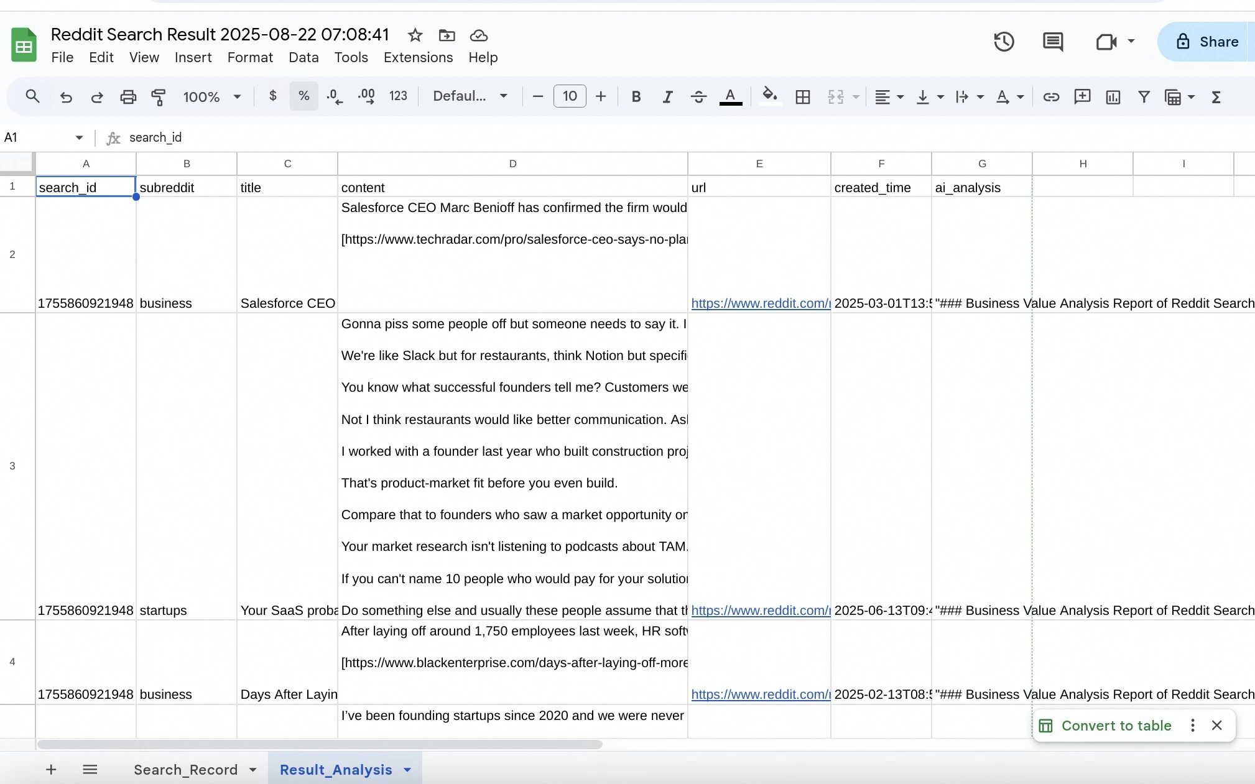Open the font family dropdown

click(x=471, y=96)
